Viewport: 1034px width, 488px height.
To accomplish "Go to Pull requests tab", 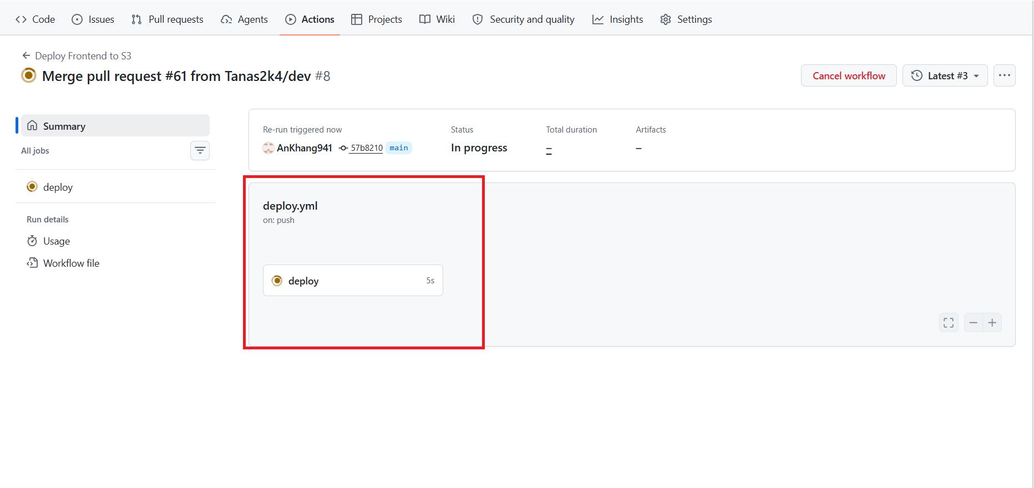I will [x=168, y=19].
